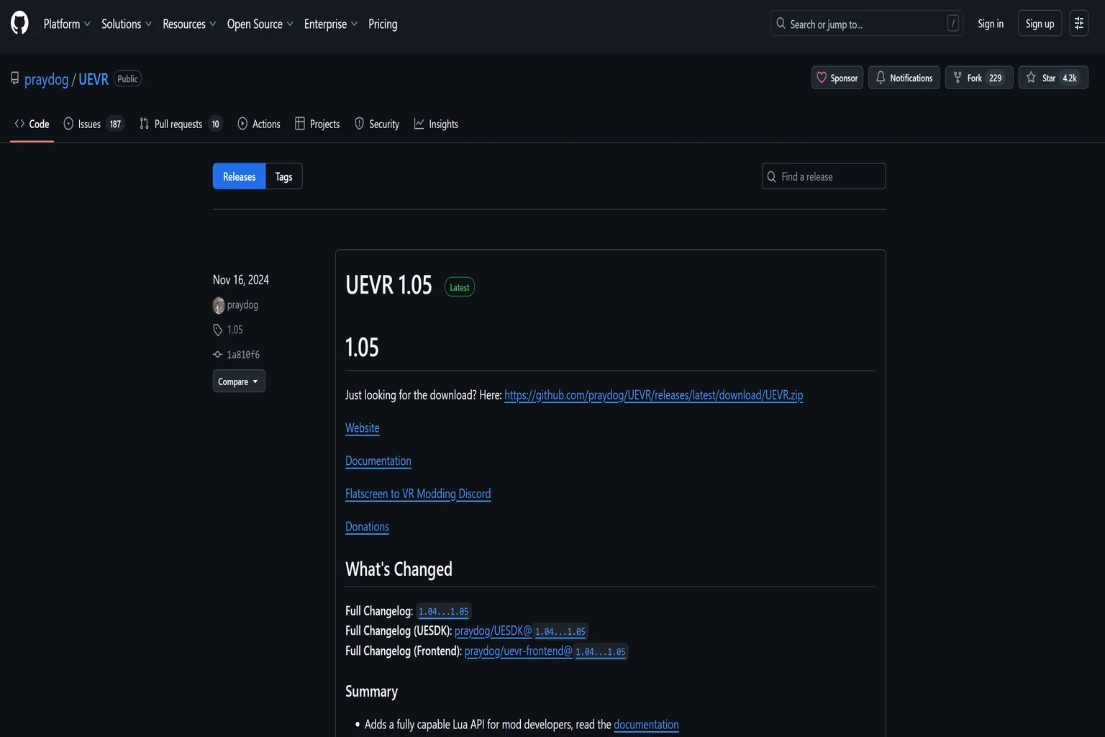Open the praydog/uevr-frontend@ changelog link
Image resolution: width=1105 pixels, height=737 pixels.
(519, 651)
